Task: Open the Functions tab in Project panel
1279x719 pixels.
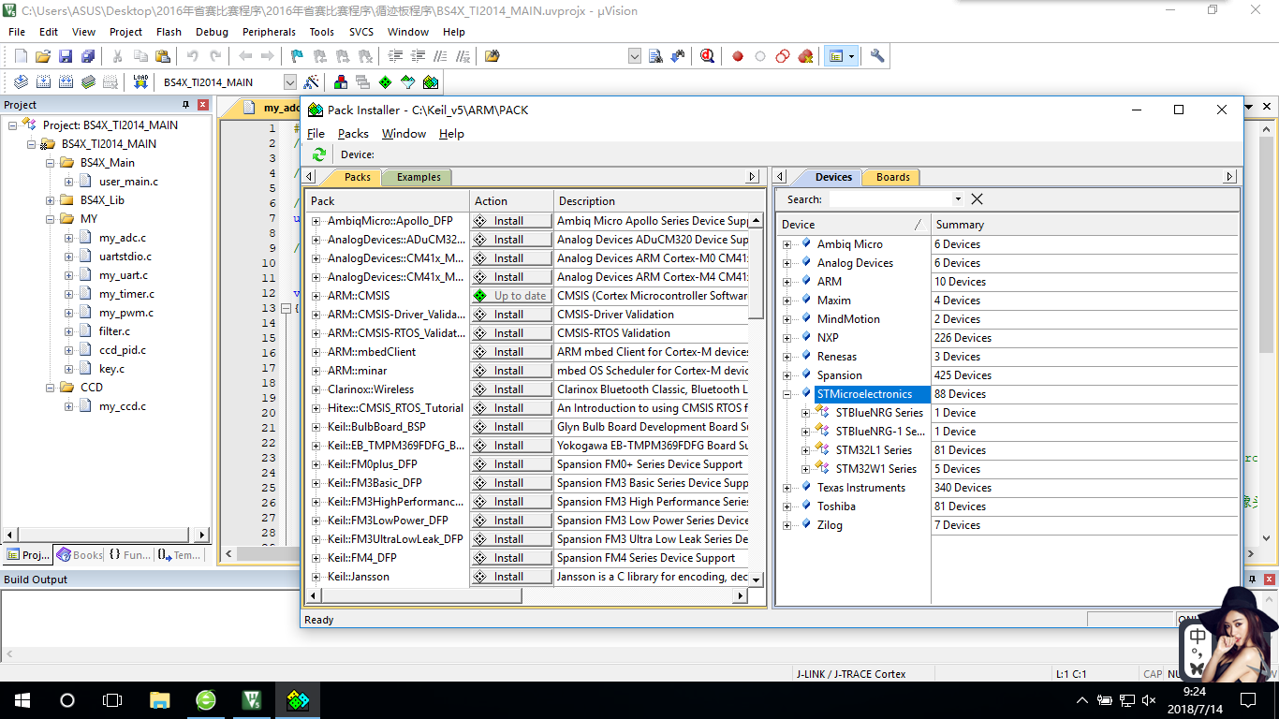Action: [x=129, y=555]
